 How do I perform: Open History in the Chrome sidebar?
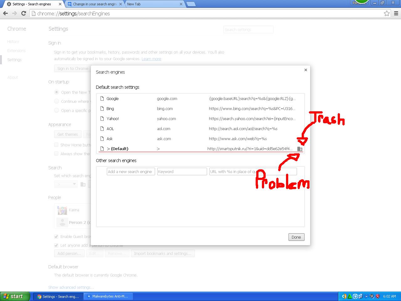[13, 41]
